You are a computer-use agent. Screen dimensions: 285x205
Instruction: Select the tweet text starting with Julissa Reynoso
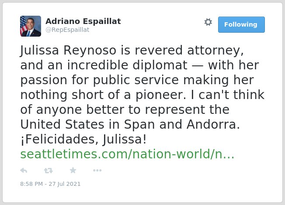coord(142,95)
